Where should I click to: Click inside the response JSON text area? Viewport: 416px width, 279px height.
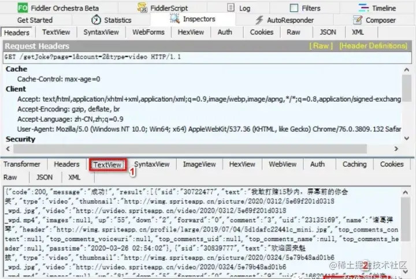[x=202, y=230]
